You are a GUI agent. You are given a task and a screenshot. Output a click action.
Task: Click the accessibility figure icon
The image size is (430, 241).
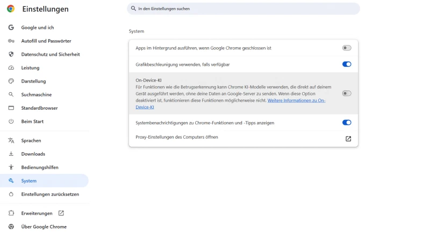11,167
